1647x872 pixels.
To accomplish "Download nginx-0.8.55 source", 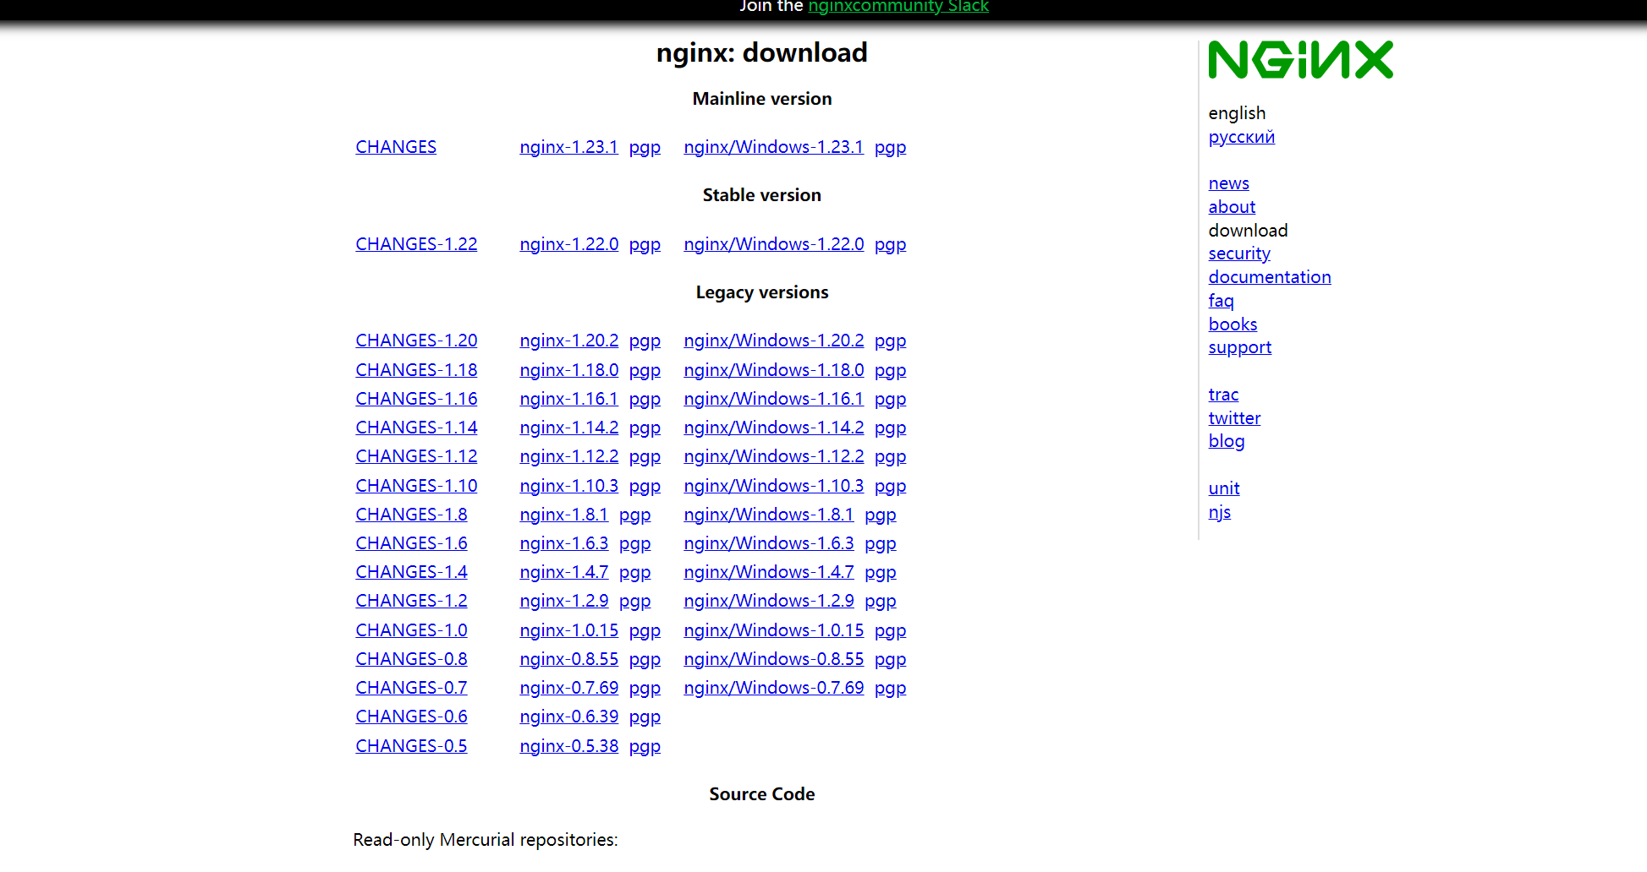I will coord(568,659).
